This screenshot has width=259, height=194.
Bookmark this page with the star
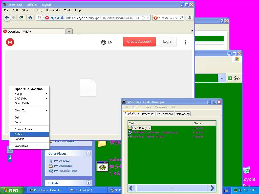pyautogui.click(x=143, y=18)
